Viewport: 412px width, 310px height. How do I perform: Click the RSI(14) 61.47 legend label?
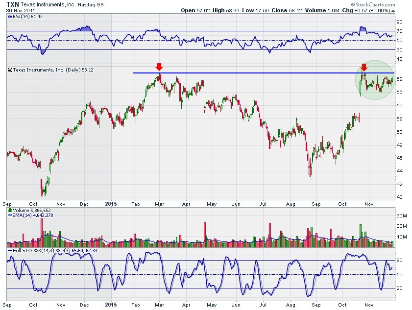[27, 16]
